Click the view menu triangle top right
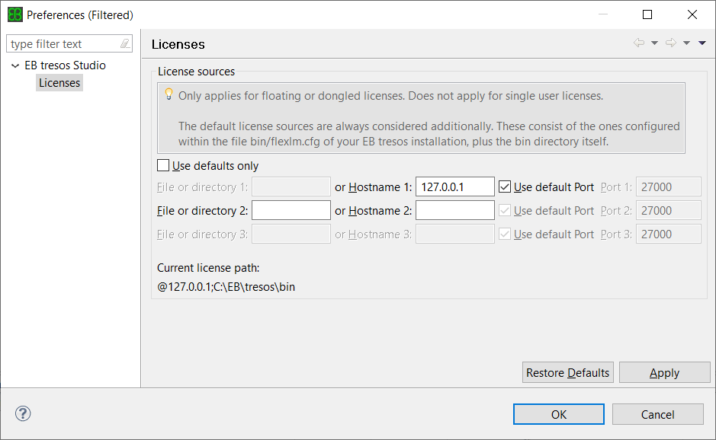716x440 pixels. click(x=702, y=43)
